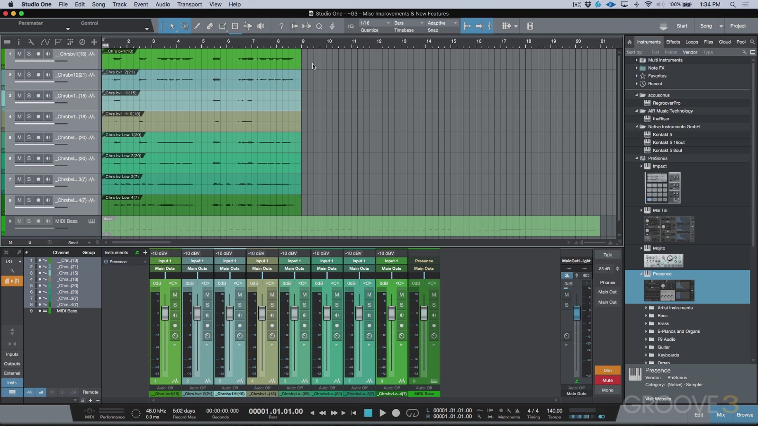Solo track 2 _Chrsbv12(21)
Viewport: 758px width, 426px height.
click(29, 75)
